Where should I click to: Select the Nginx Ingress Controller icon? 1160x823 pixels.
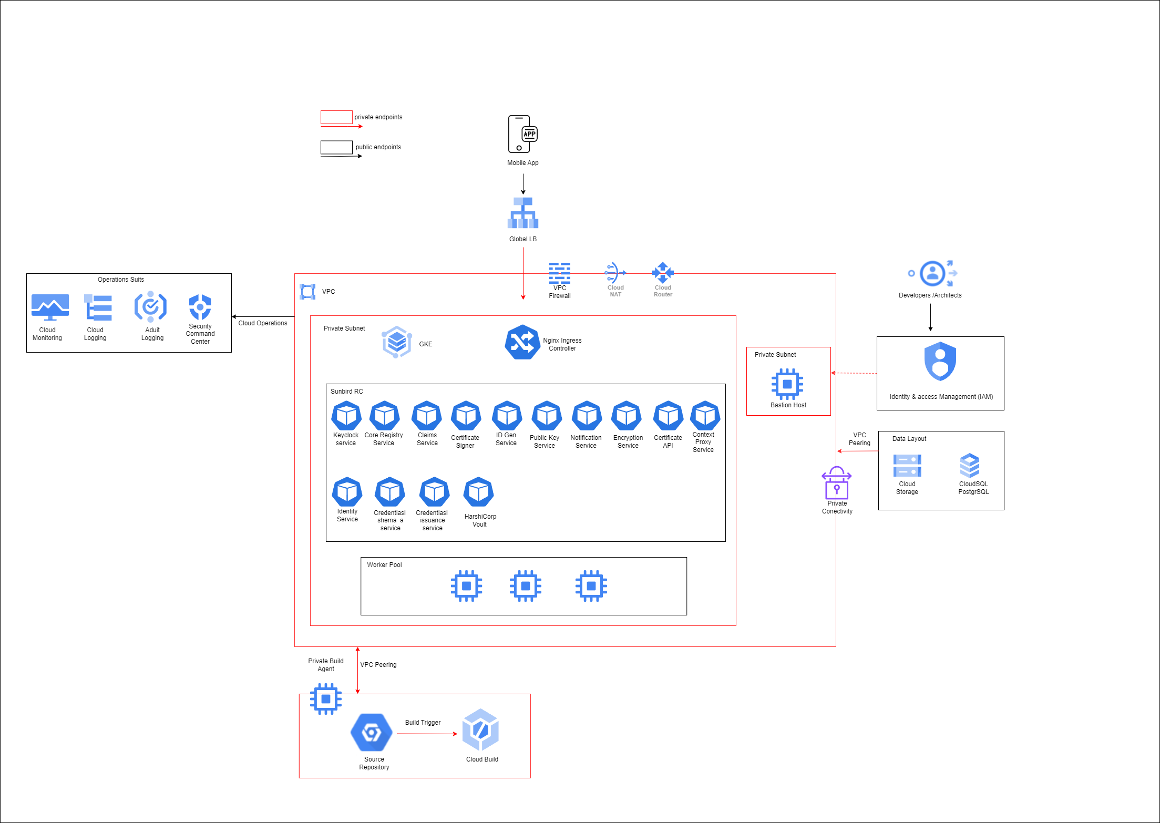[x=522, y=343]
